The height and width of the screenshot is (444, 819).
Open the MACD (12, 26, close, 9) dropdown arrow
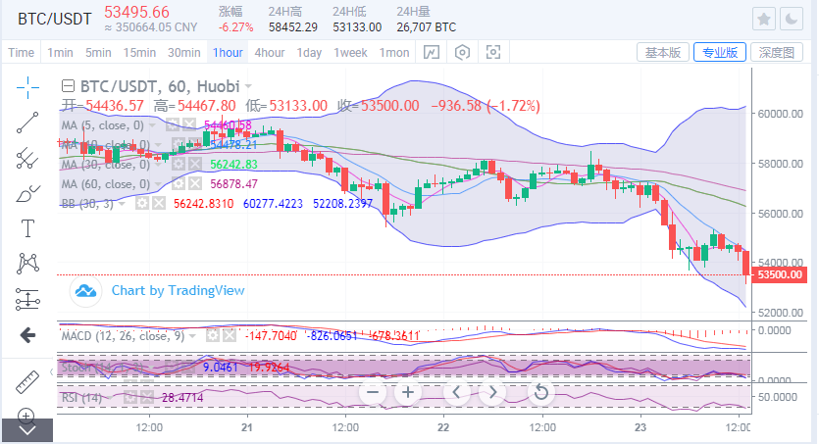193,336
